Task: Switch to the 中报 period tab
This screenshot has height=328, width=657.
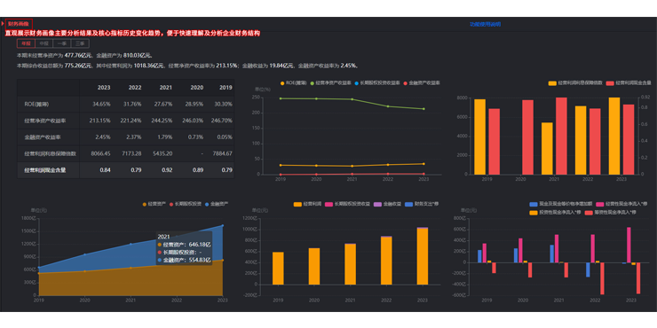Action: 44,43
